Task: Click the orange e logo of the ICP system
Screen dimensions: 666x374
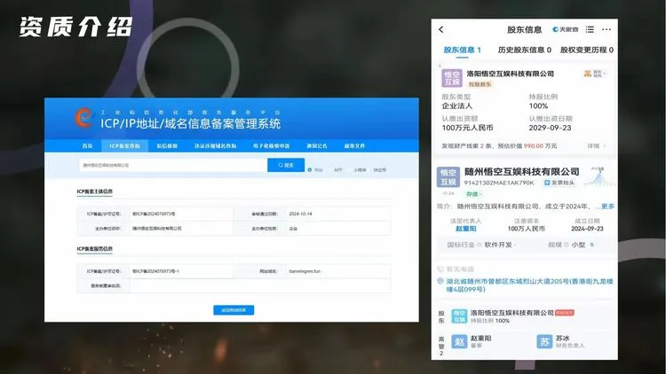Action: (x=83, y=117)
